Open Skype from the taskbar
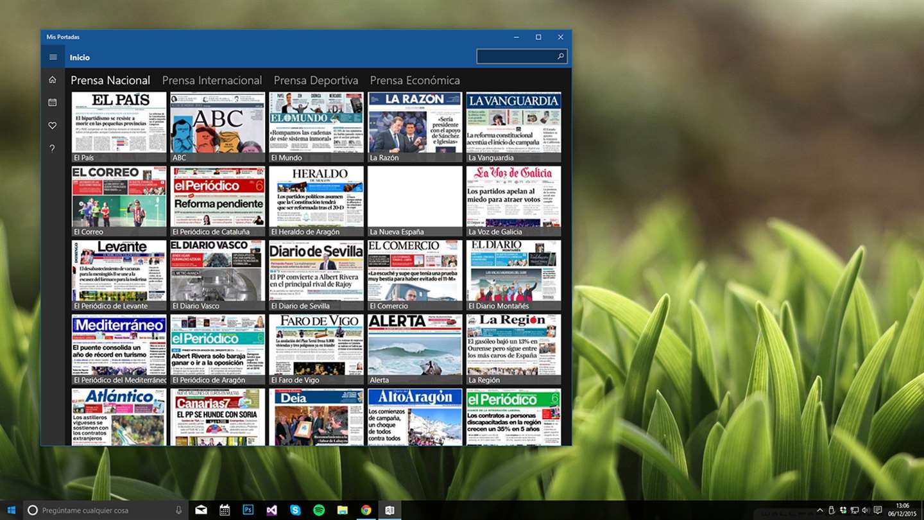 [295, 510]
